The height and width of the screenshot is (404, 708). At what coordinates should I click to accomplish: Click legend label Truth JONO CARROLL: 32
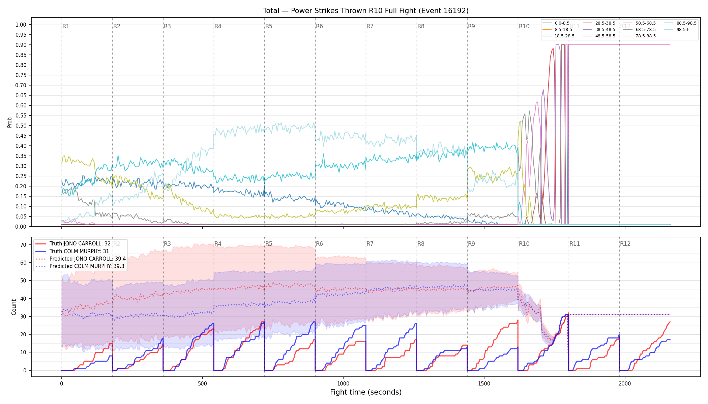point(80,244)
